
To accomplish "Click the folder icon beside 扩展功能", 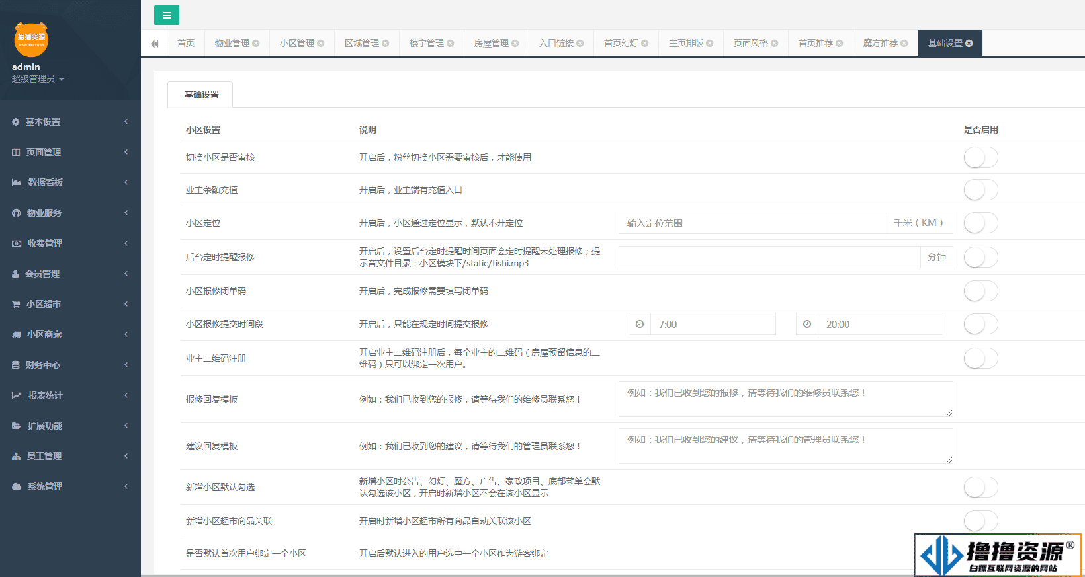I will [17, 426].
